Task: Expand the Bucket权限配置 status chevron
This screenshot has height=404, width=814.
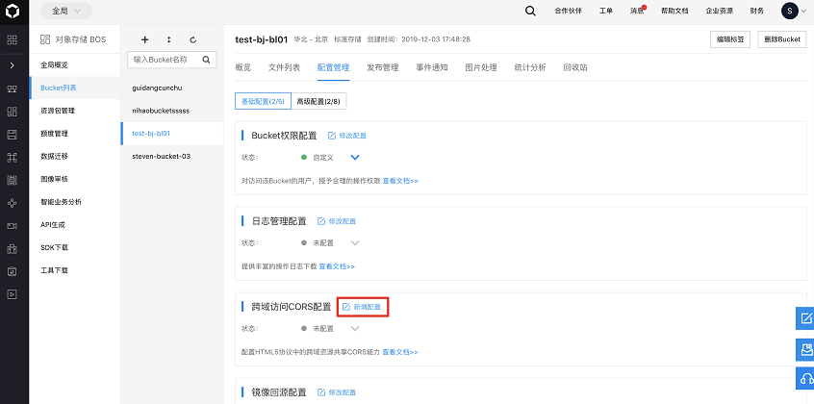Action: [355, 157]
